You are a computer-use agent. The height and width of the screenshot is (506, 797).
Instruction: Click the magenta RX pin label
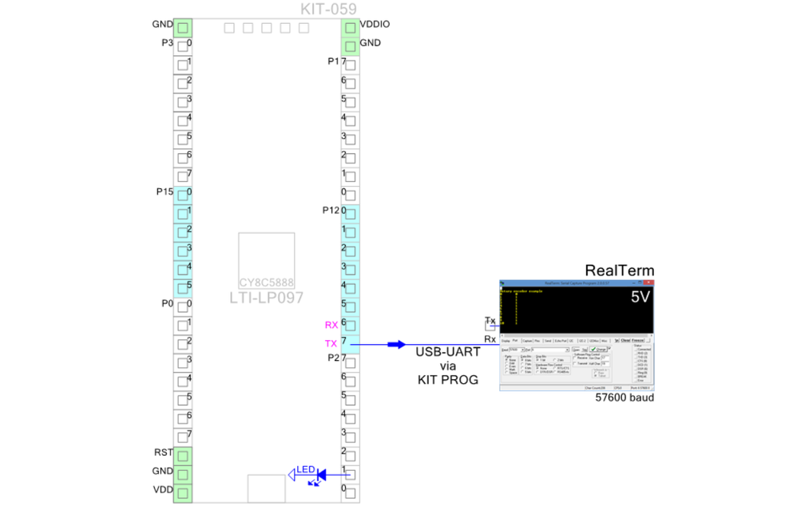[x=332, y=325]
